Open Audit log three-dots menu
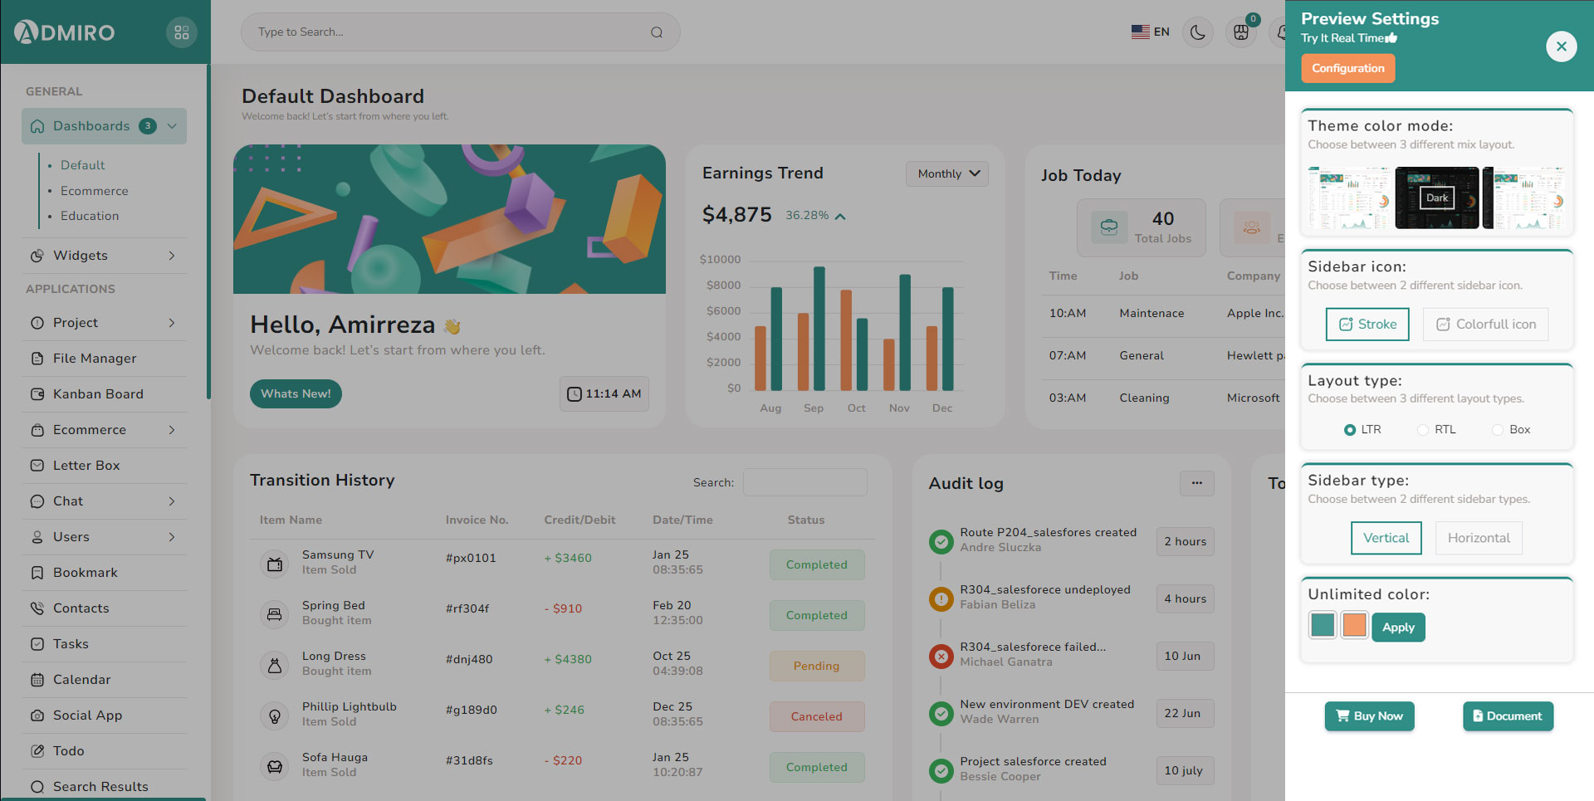 [1196, 483]
